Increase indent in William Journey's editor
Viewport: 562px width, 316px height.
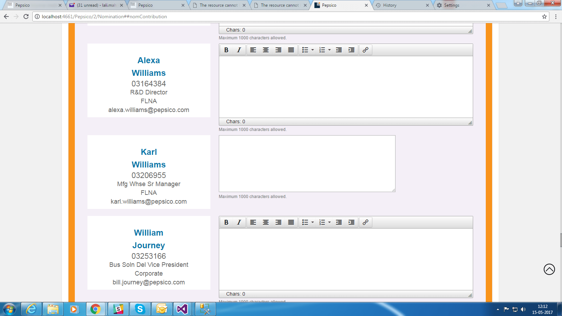point(352,222)
